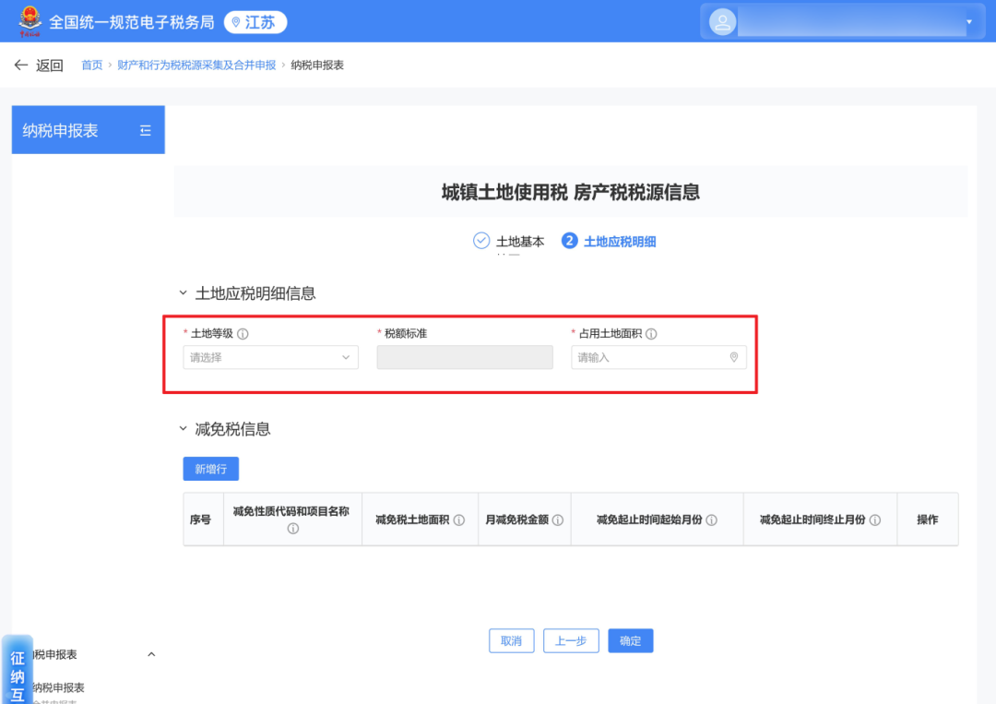Go to 首页 breadcrumb link
The height and width of the screenshot is (704, 996).
coord(92,65)
